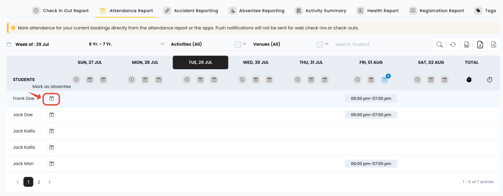
Task: Switch to the Health Report tab
Action: 378,11
